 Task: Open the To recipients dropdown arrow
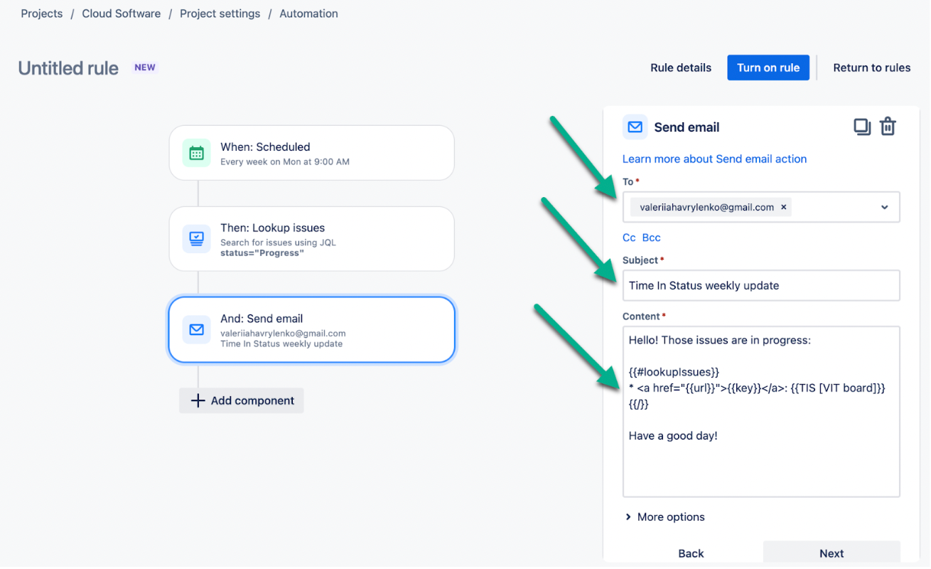coord(885,208)
